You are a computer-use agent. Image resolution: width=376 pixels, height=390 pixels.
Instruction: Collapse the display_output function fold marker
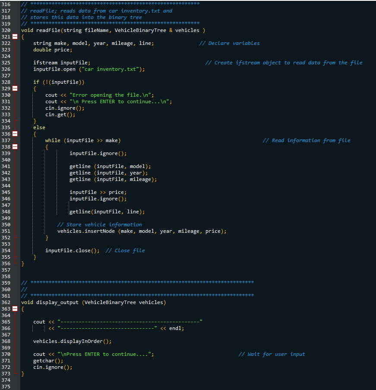point(15,309)
